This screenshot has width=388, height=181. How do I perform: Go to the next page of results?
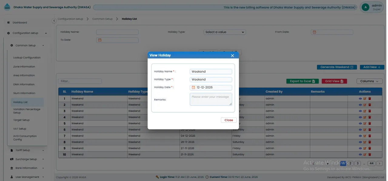(380, 163)
